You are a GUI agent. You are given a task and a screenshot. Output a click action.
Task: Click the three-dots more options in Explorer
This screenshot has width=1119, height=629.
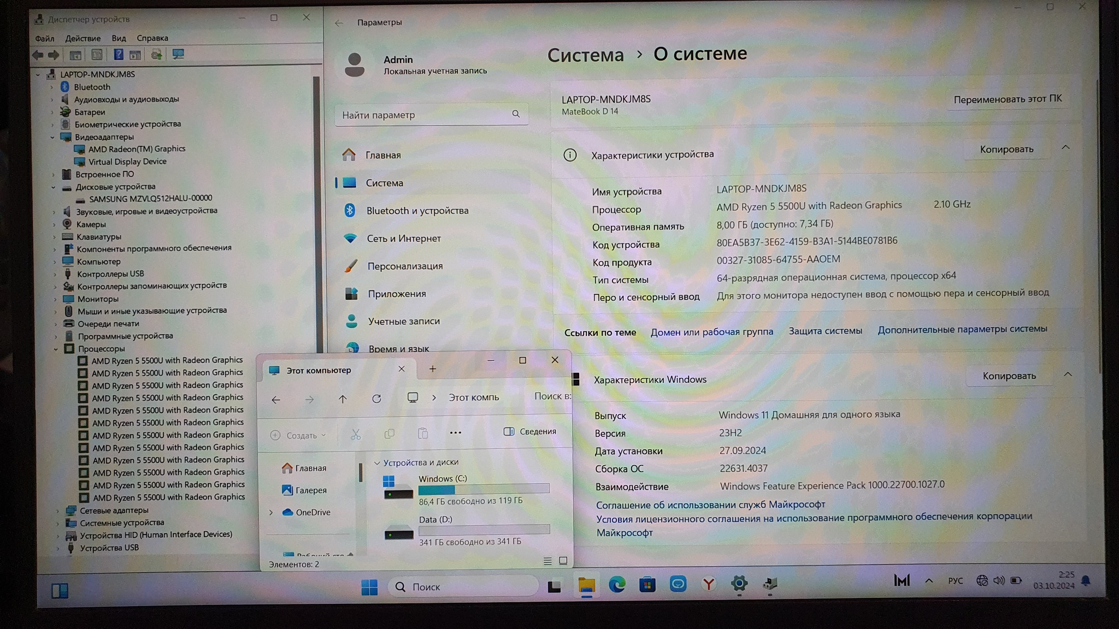[x=455, y=432]
